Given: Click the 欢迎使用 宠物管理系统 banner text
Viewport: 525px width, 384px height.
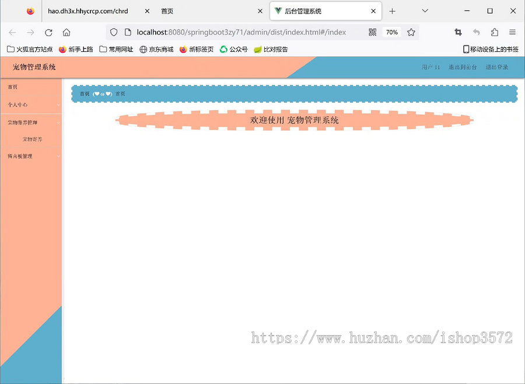Looking at the screenshot, I should coord(295,120).
